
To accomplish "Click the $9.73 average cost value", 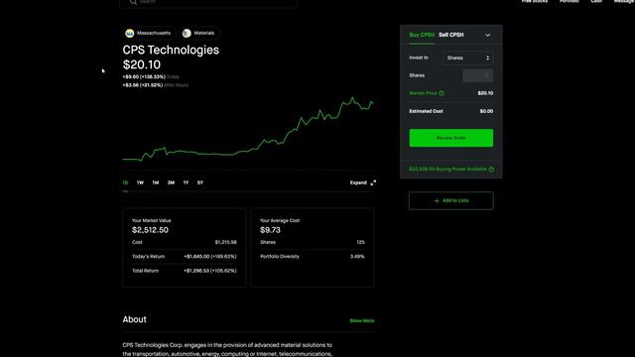I will 270,230.
